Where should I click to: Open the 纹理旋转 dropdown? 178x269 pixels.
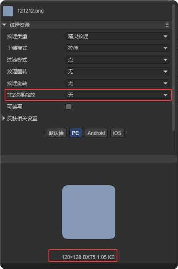pos(118,83)
